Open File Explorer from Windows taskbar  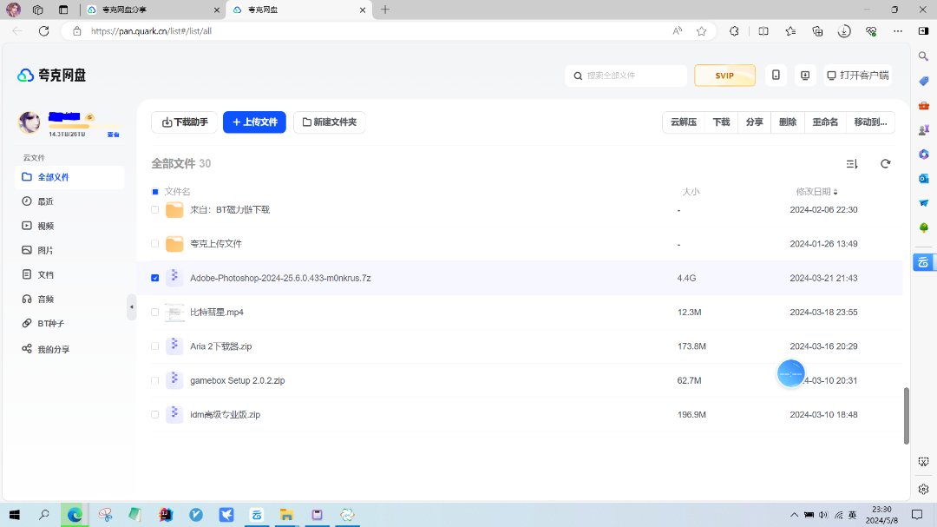tap(286, 515)
